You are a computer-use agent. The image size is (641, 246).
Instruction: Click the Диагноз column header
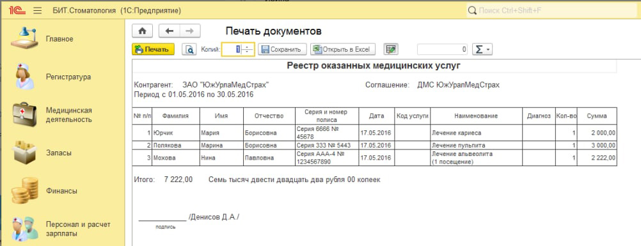pos(539,116)
